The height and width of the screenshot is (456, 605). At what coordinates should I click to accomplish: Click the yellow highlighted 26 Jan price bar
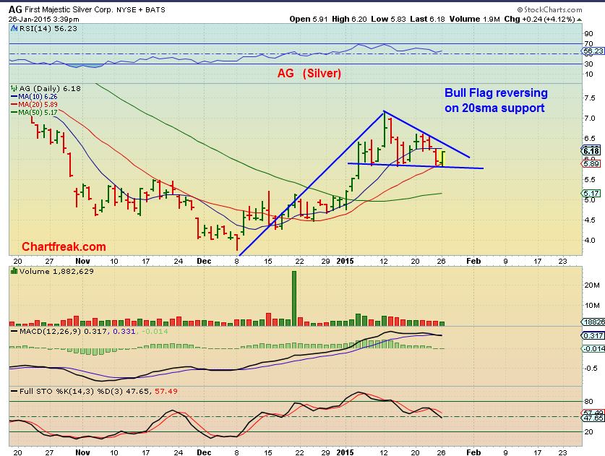[x=442, y=158]
